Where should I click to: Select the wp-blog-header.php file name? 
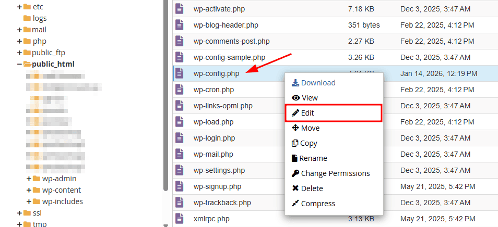226,25
